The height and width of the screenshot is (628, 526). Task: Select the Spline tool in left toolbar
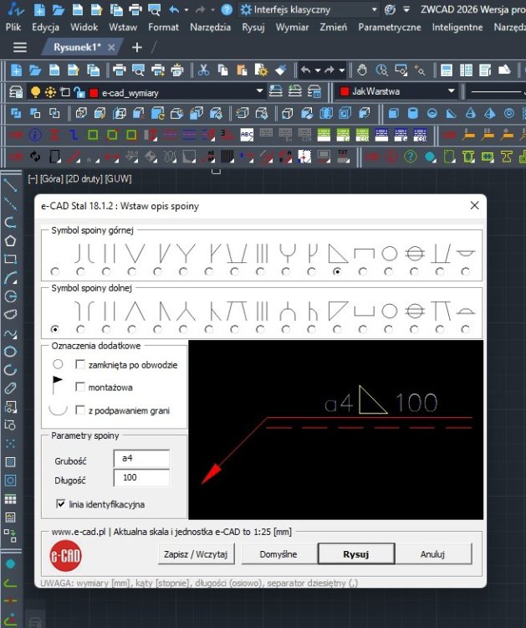pos(10,333)
